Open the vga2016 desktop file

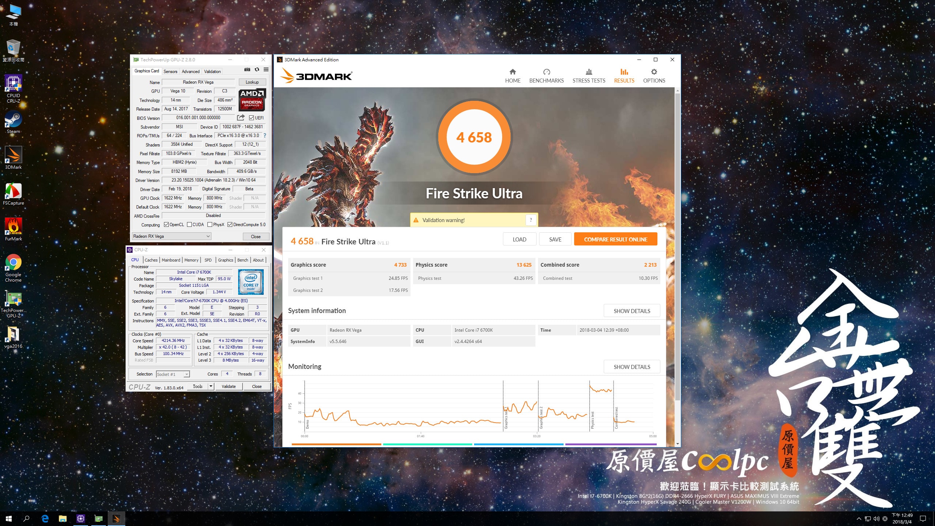14,337
